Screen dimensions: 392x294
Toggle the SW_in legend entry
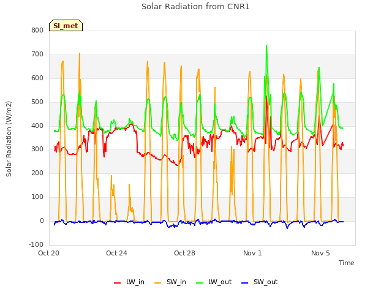pyautogui.click(x=170, y=282)
